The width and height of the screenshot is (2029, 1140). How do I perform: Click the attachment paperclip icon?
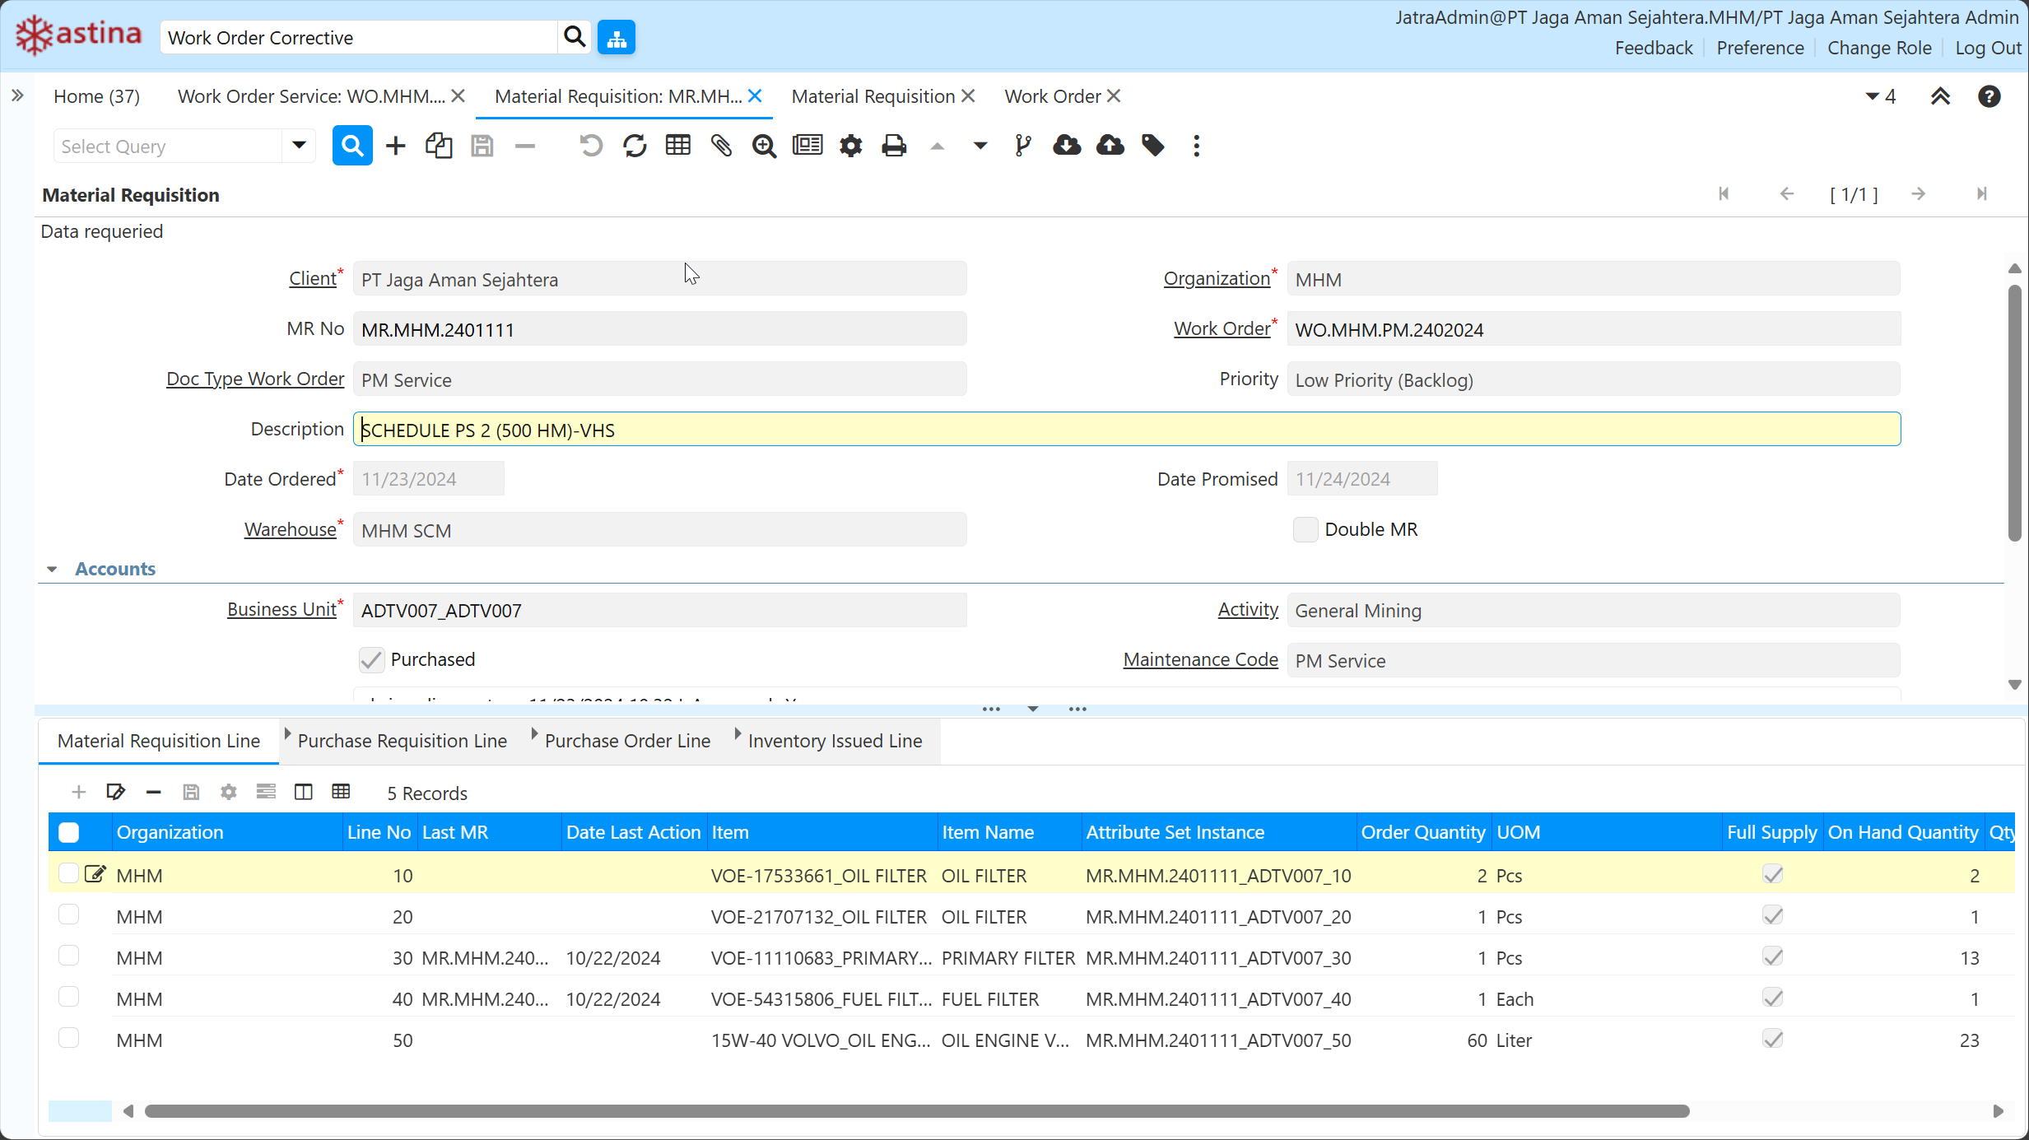click(x=721, y=146)
